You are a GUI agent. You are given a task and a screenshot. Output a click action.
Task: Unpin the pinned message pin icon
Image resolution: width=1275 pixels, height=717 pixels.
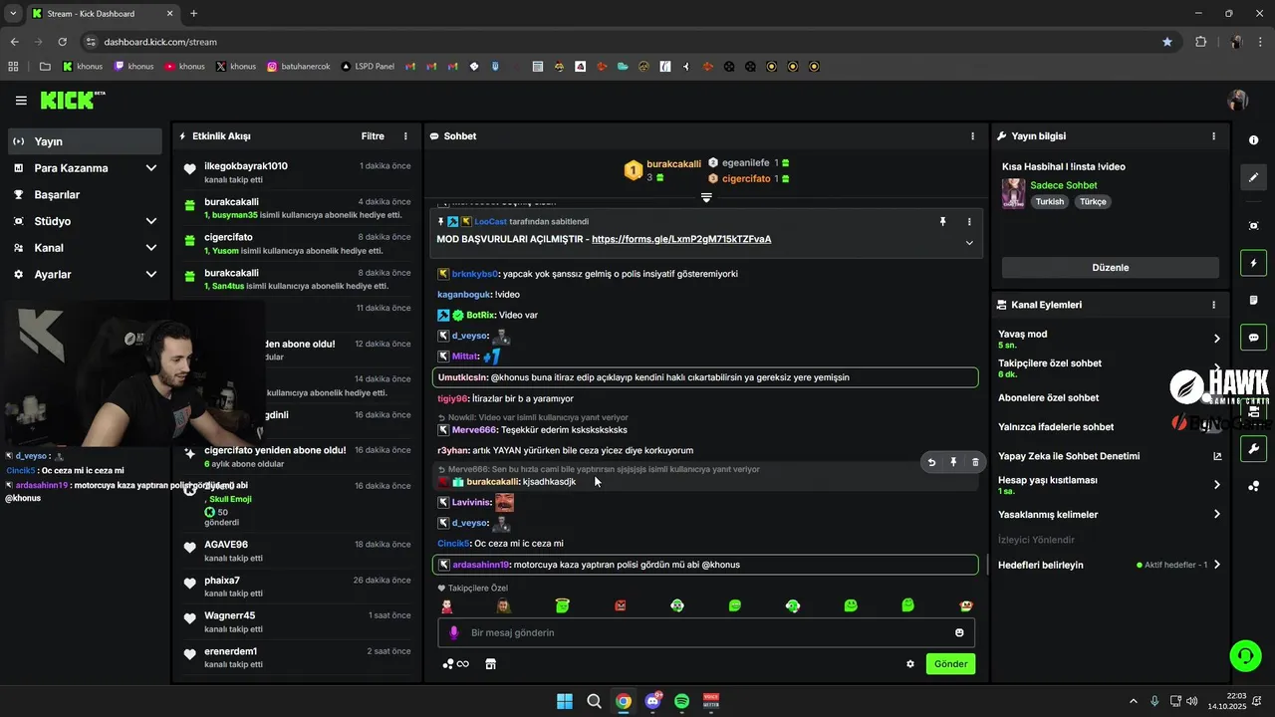click(942, 221)
